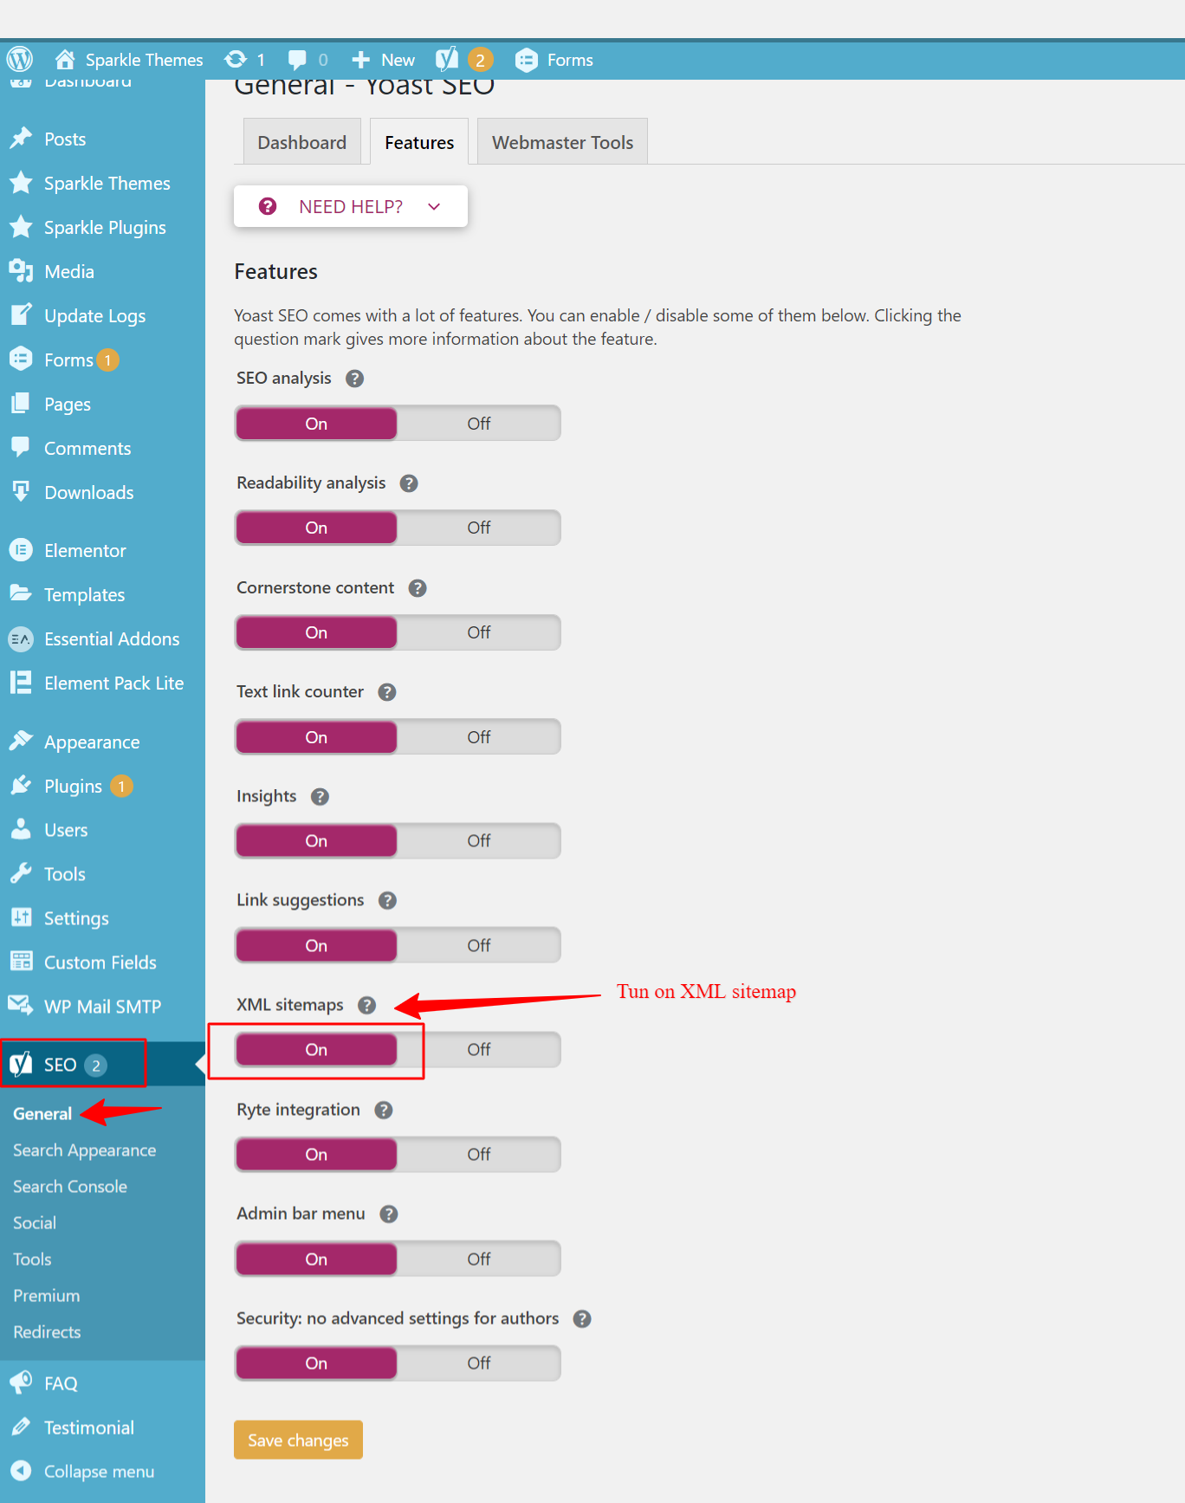Image resolution: width=1185 pixels, height=1503 pixels.
Task: Show help for Readability analysis question mark
Action: click(409, 483)
